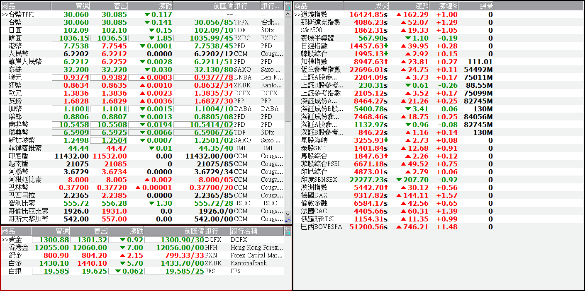Select the 智利比索 row
585x291 pixels.
coord(142,203)
